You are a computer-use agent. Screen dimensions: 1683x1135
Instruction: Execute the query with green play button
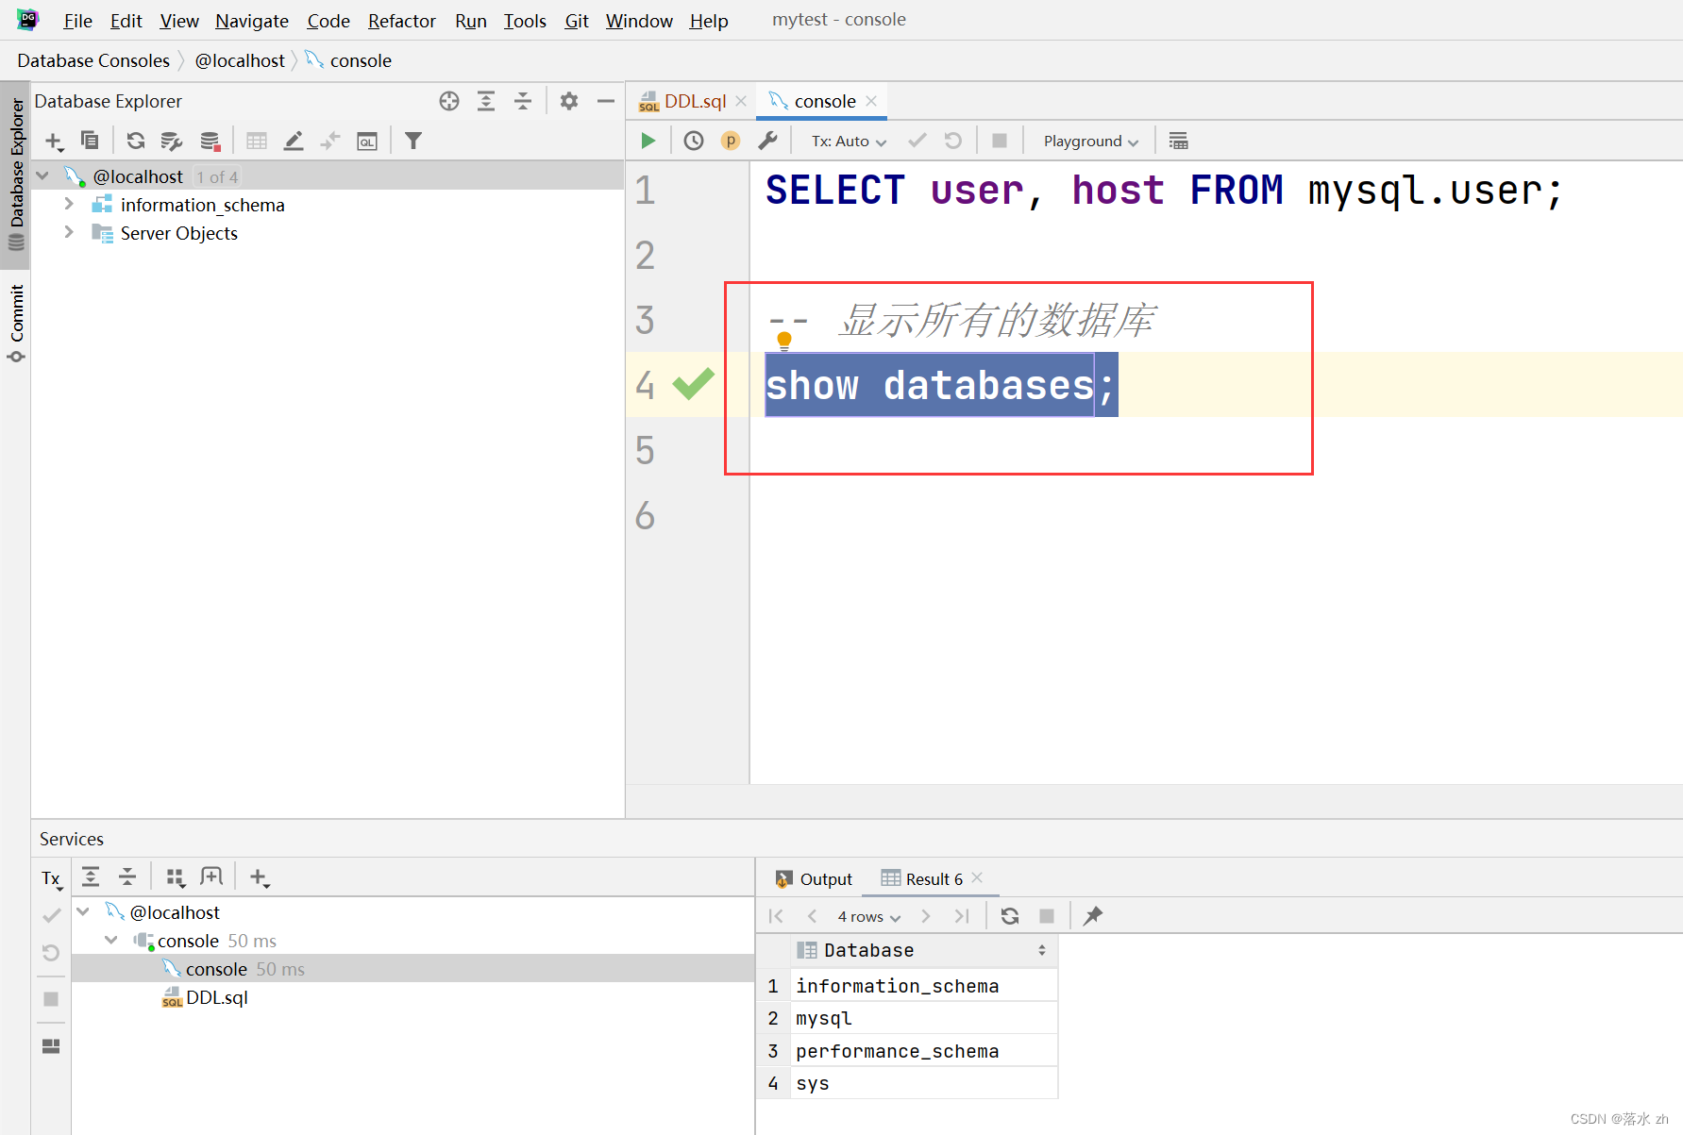point(648,141)
